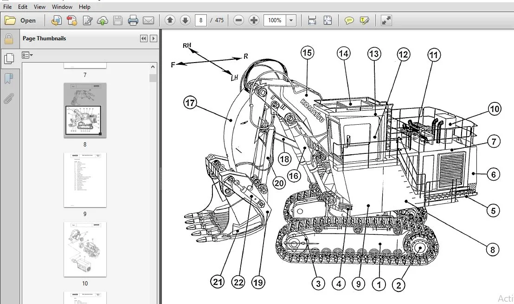Image resolution: width=514 pixels, height=304 pixels.
Task: Open the File menu
Action: coord(7,6)
